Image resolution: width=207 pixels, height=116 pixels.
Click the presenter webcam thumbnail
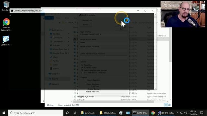pyautogui.click(x=183, y=14)
